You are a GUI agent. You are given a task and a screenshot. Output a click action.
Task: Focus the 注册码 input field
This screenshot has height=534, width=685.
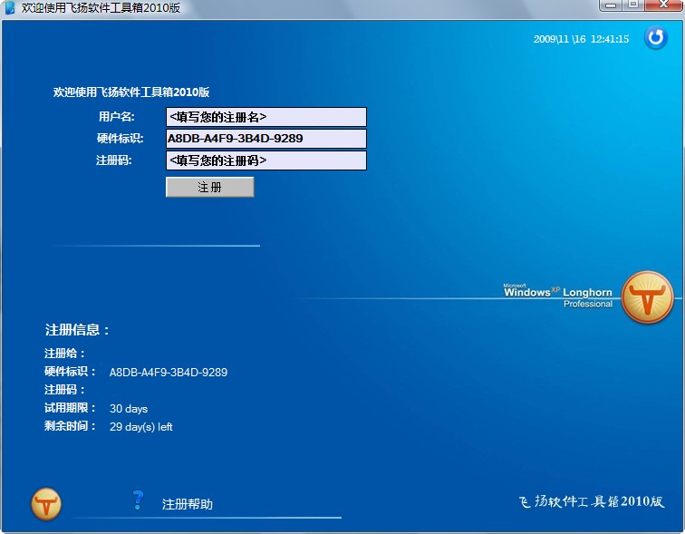point(266,160)
